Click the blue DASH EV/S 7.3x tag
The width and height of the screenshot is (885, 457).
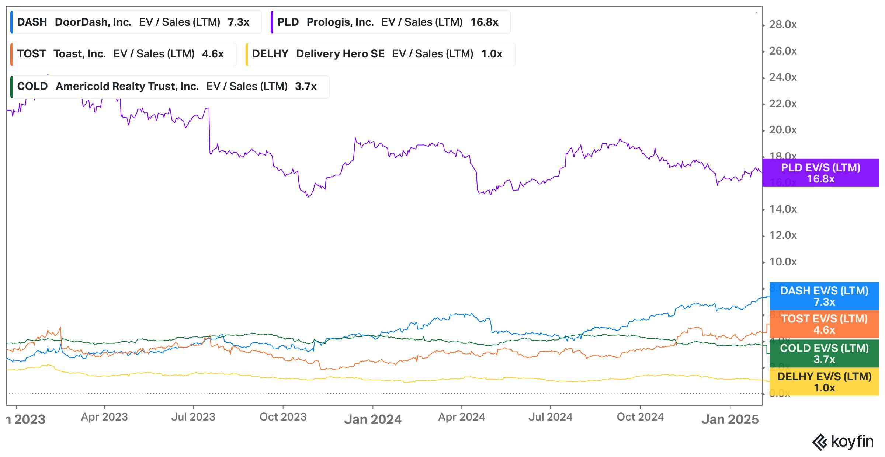coord(824,296)
